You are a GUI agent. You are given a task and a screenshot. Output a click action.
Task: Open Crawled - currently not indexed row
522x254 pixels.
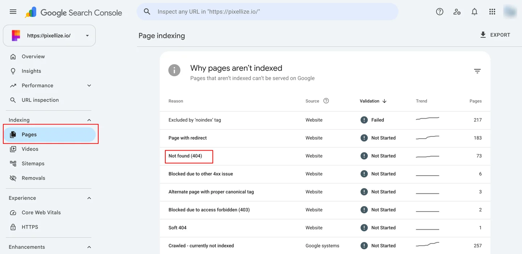pos(325,246)
